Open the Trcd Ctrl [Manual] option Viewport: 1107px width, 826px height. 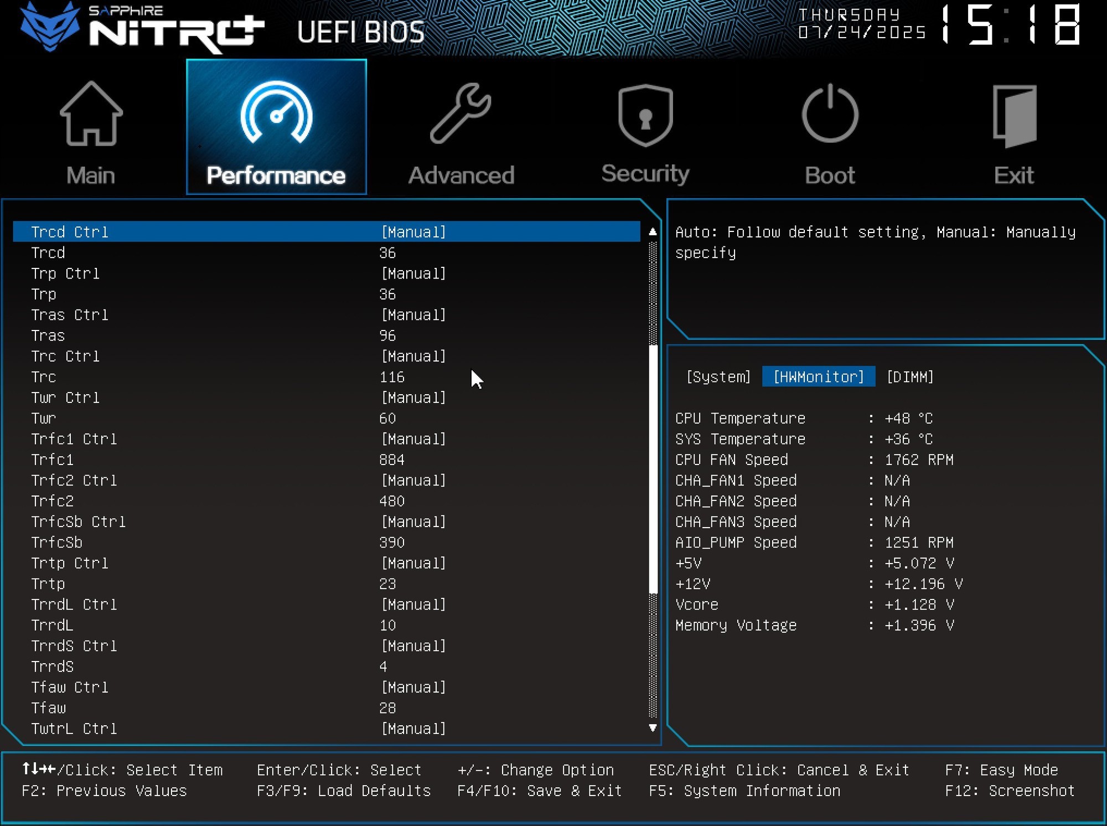pos(413,232)
